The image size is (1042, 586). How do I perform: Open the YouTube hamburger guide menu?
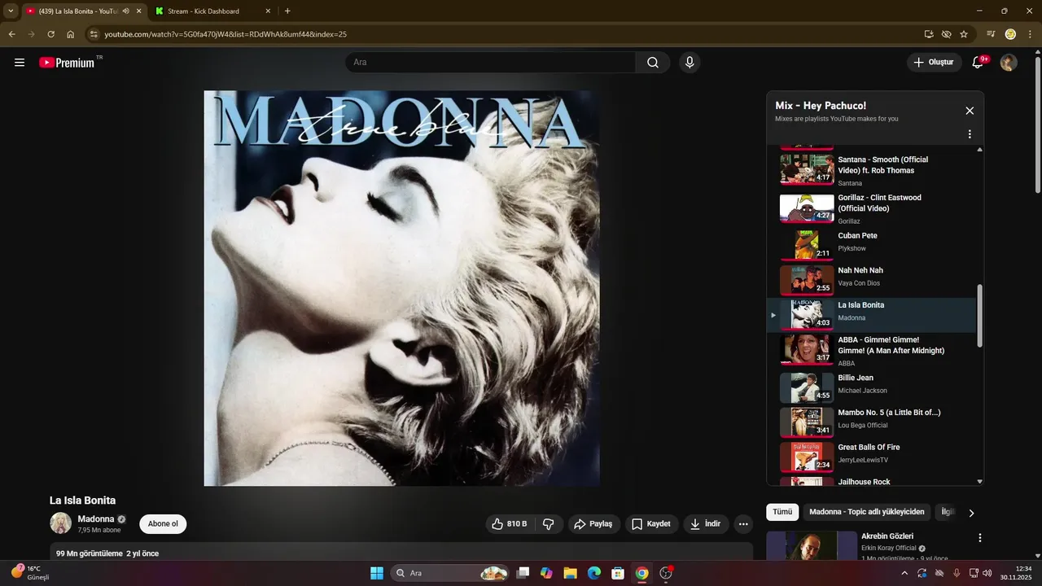click(x=20, y=63)
